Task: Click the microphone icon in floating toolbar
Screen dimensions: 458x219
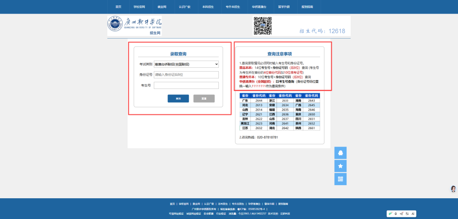Action: point(396,214)
